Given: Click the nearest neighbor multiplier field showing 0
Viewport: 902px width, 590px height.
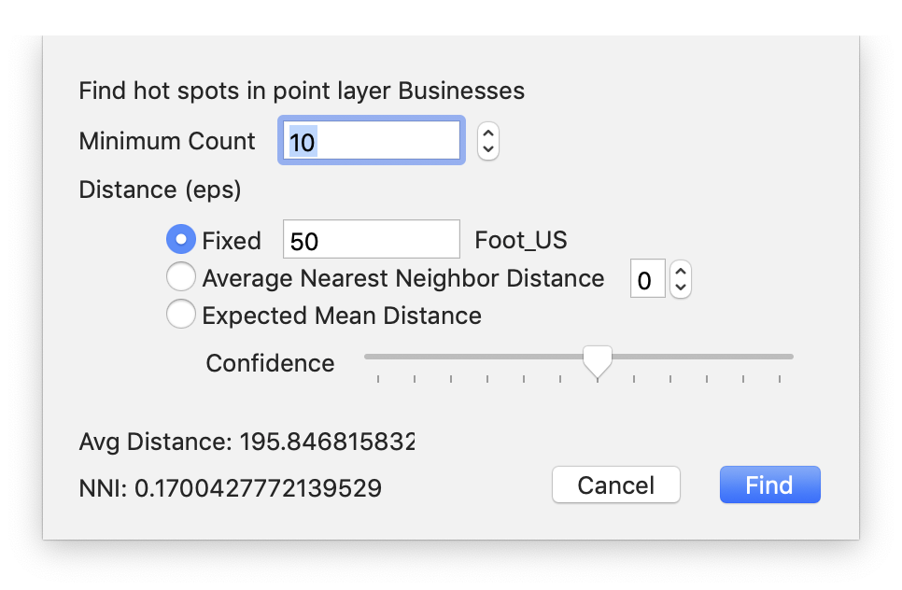Looking at the screenshot, I should (647, 279).
